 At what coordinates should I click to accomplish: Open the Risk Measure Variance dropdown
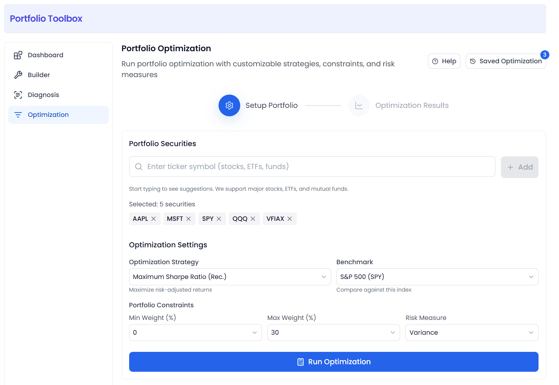coord(472,333)
